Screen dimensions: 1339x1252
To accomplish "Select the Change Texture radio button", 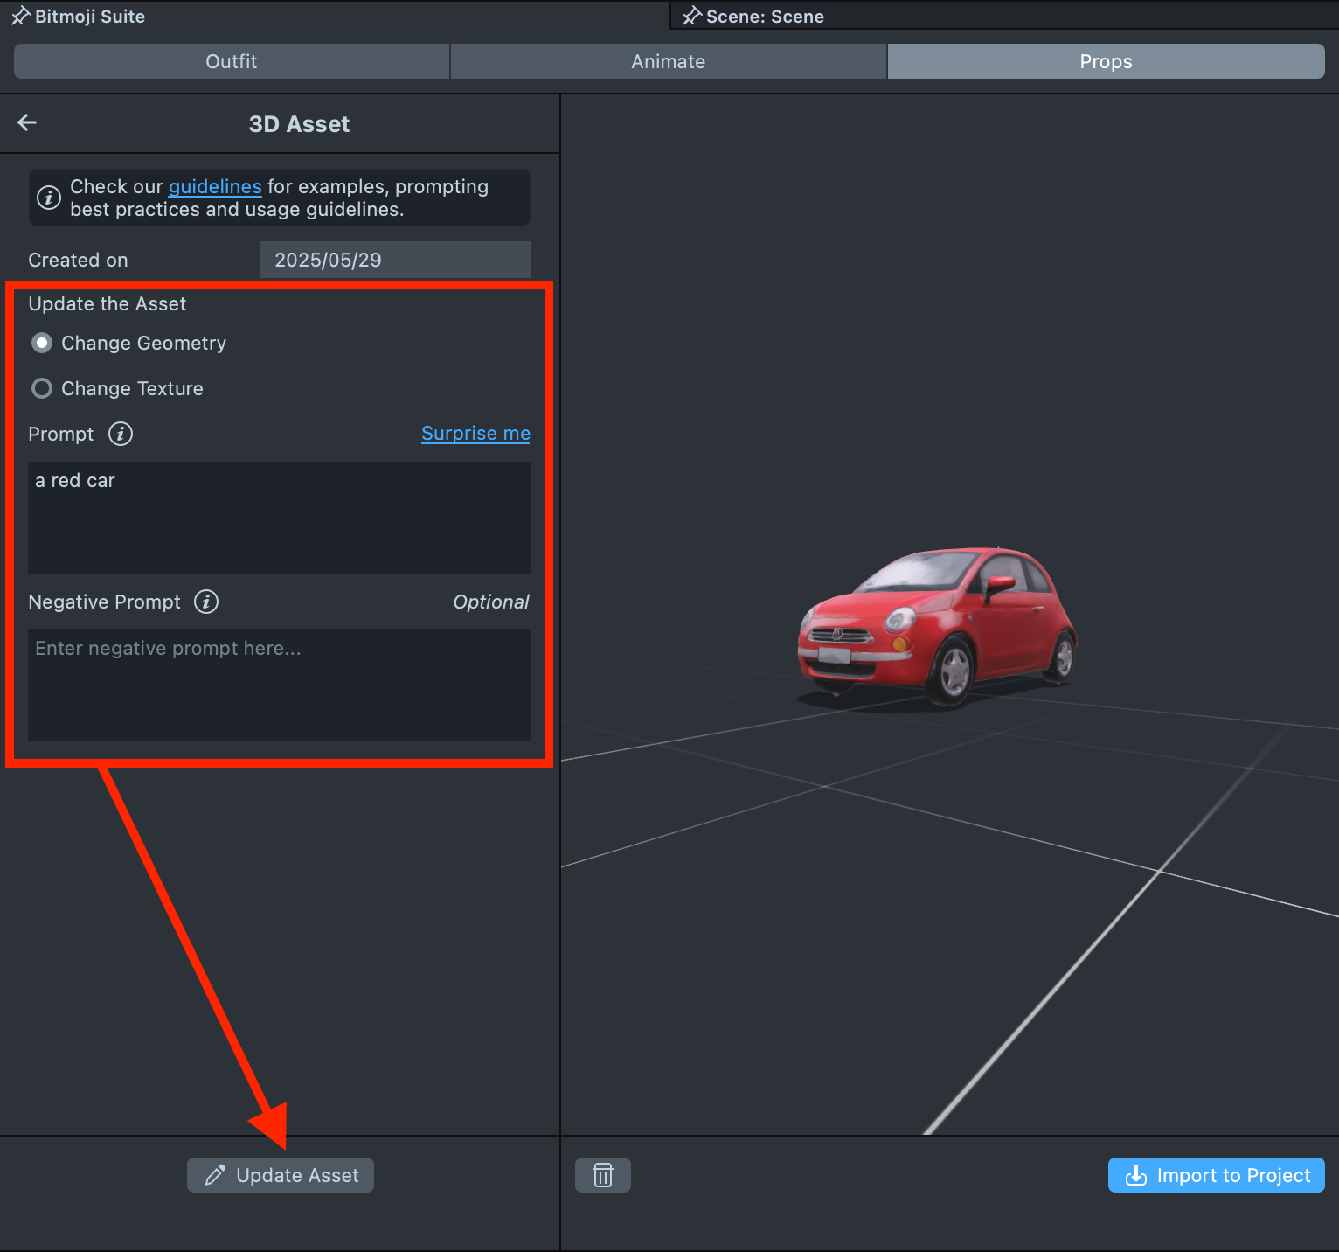I will point(42,388).
